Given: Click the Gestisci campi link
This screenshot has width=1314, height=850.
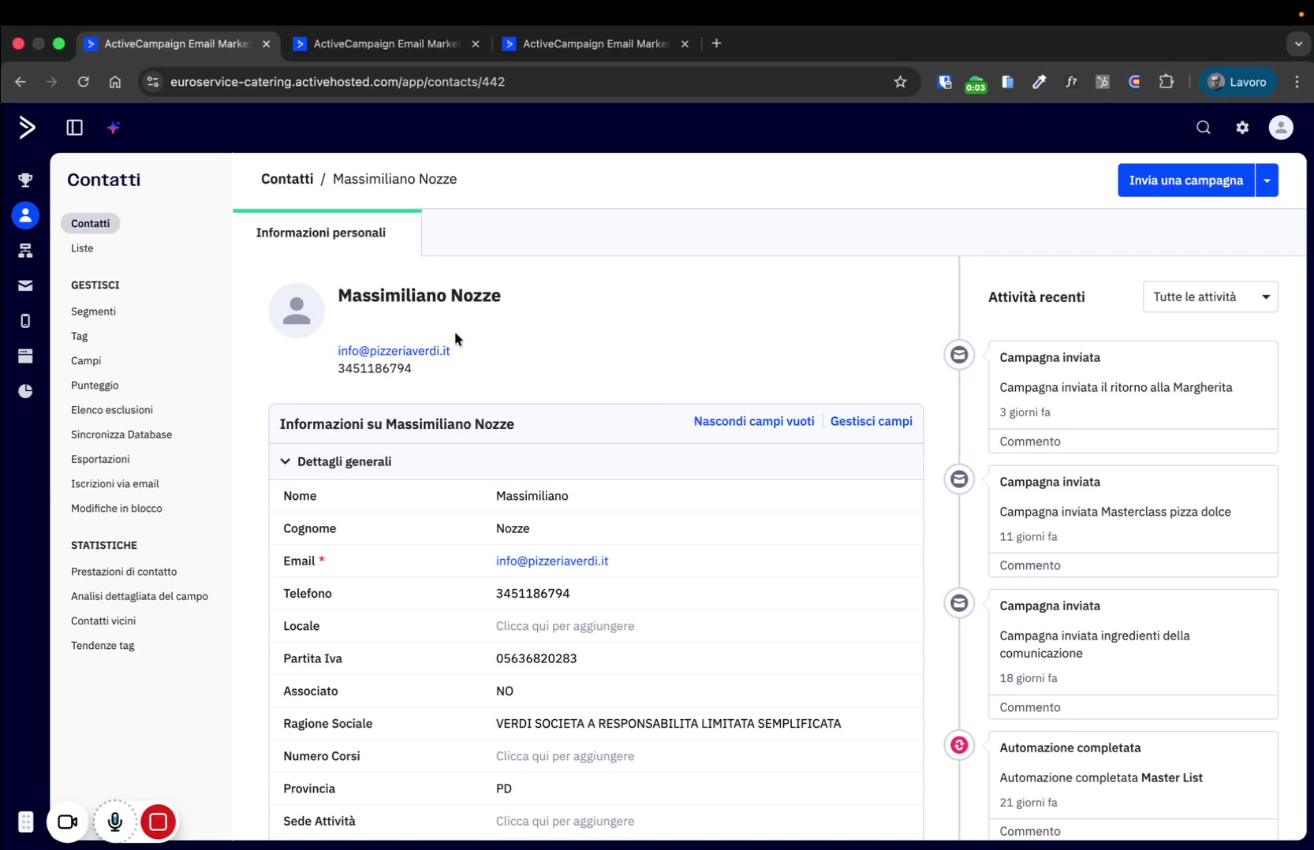Looking at the screenshot, I should tap(871, 421).
